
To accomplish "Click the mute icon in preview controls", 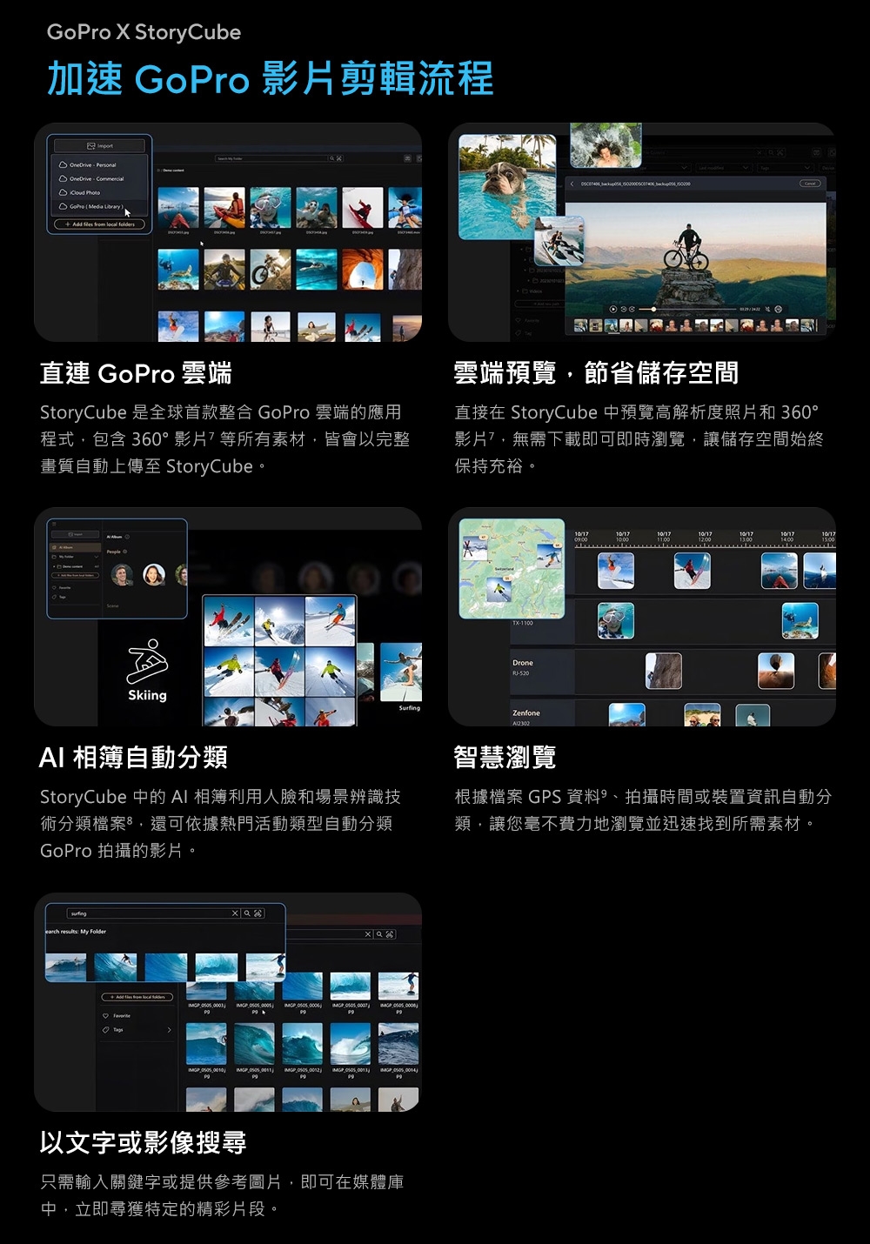I will (766, 309).
